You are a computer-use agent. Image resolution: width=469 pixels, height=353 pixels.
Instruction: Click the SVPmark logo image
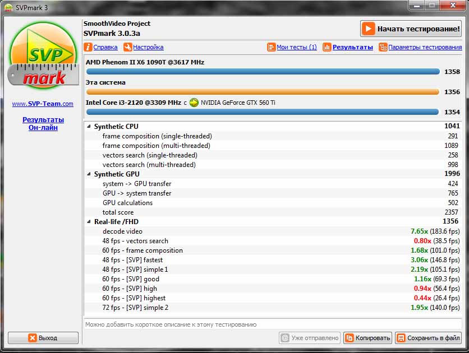43,55
